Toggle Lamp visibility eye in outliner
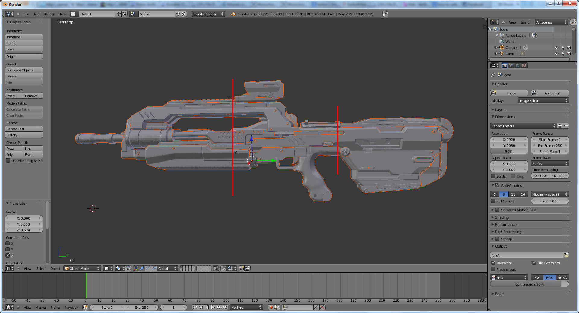579x313 pixels. click(x=557, y=54)
